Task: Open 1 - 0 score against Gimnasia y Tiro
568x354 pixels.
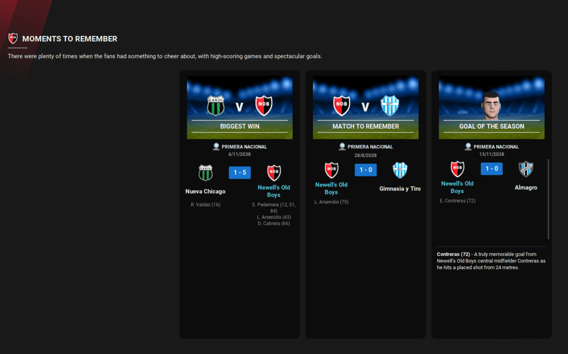Action: pyautogui.click(x=366, y=169)
